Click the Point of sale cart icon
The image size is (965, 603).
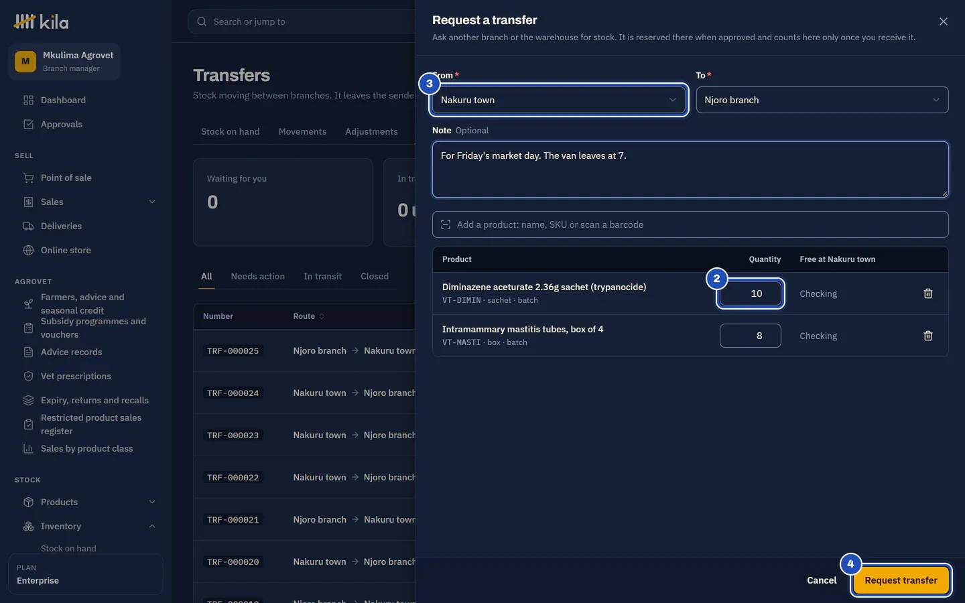(28, 178)
